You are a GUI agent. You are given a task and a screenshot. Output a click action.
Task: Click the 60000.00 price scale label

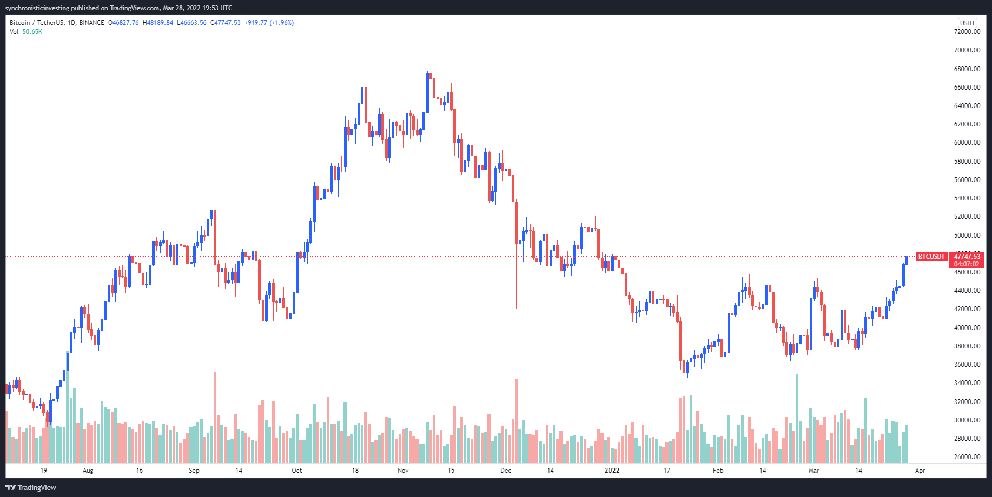tap(967, 143)
